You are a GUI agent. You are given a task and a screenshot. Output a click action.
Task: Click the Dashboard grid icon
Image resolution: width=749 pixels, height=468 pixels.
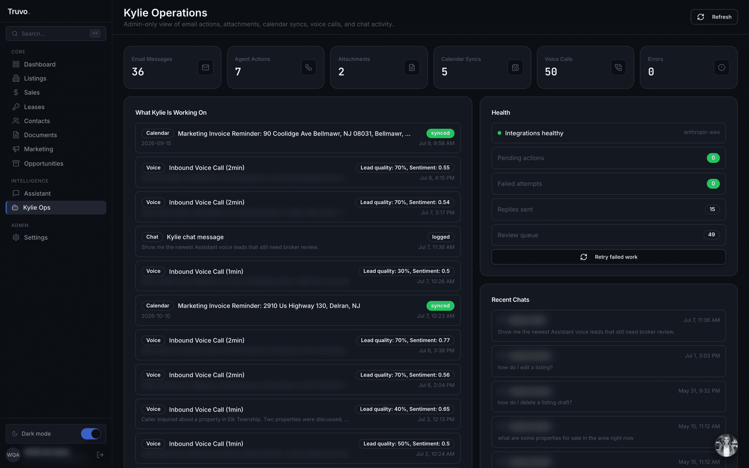point(16,64)
